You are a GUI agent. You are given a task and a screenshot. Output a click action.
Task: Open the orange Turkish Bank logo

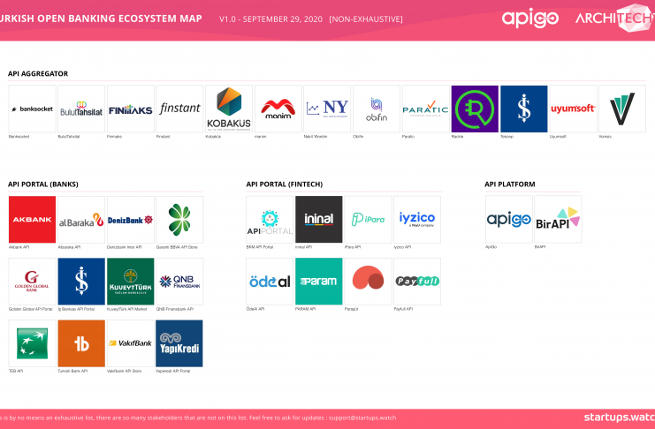81,343
